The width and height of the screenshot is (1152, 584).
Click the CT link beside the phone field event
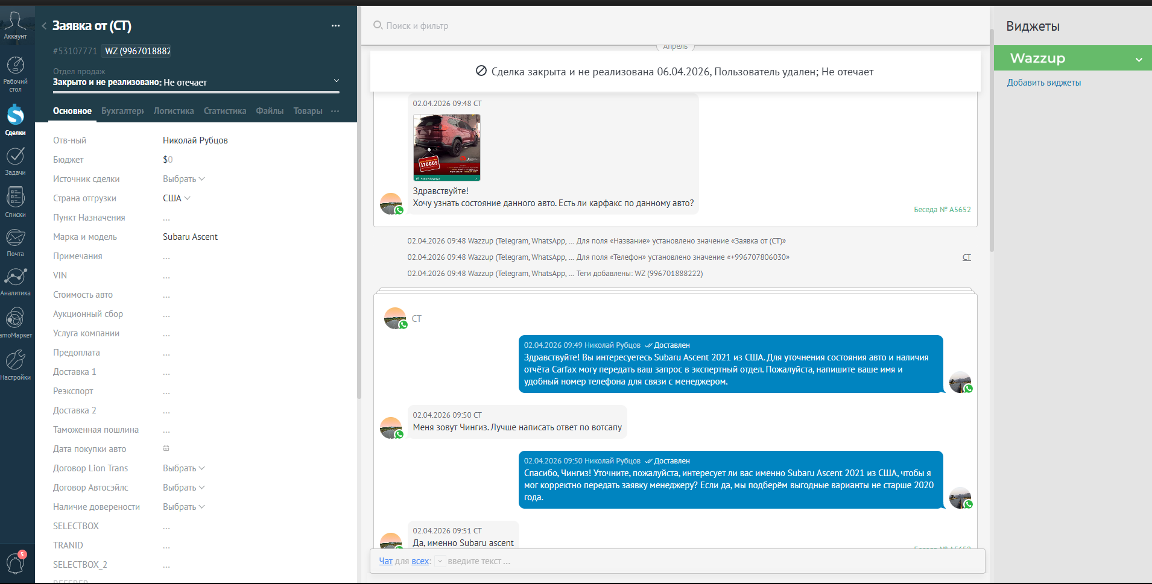point(966,257)
